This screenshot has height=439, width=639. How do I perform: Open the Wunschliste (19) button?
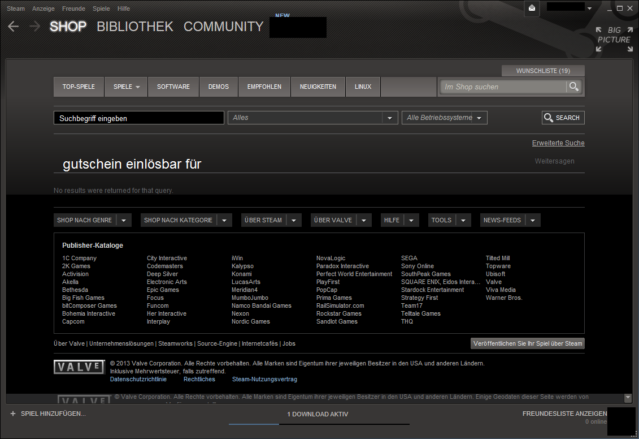coord(543,71)
